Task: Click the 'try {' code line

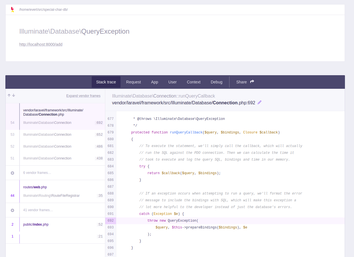Action: point(144,166)
